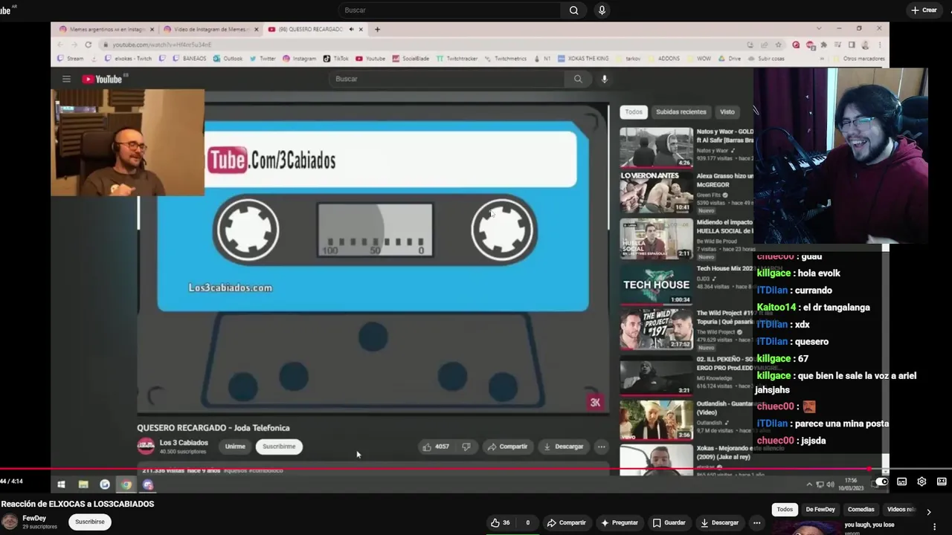
Task: Download FewDey video with Descargar
Action: [x=719, y=522]
